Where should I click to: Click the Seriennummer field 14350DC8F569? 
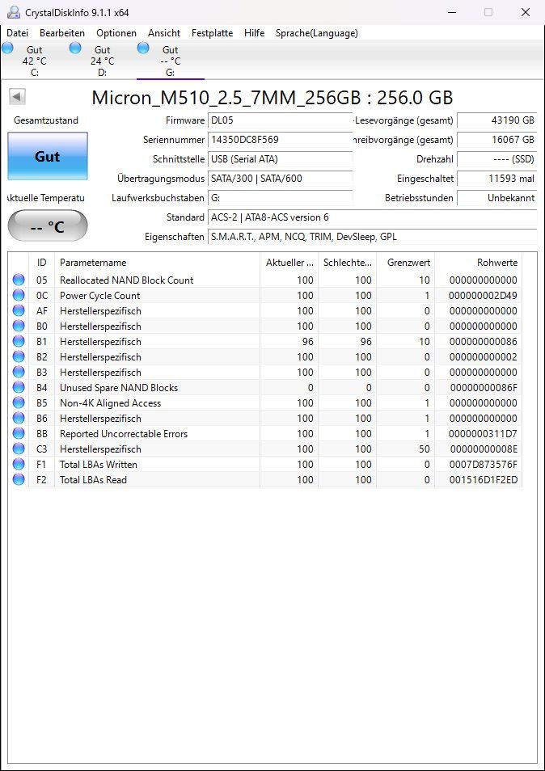click(281, 140)
